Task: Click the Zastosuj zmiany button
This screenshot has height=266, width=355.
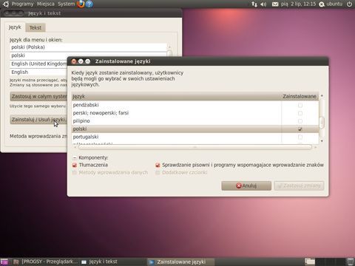Action: tap(299, 185)
